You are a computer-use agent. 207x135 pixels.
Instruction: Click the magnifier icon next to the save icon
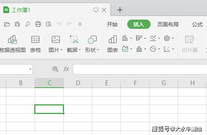pos(27,24)
